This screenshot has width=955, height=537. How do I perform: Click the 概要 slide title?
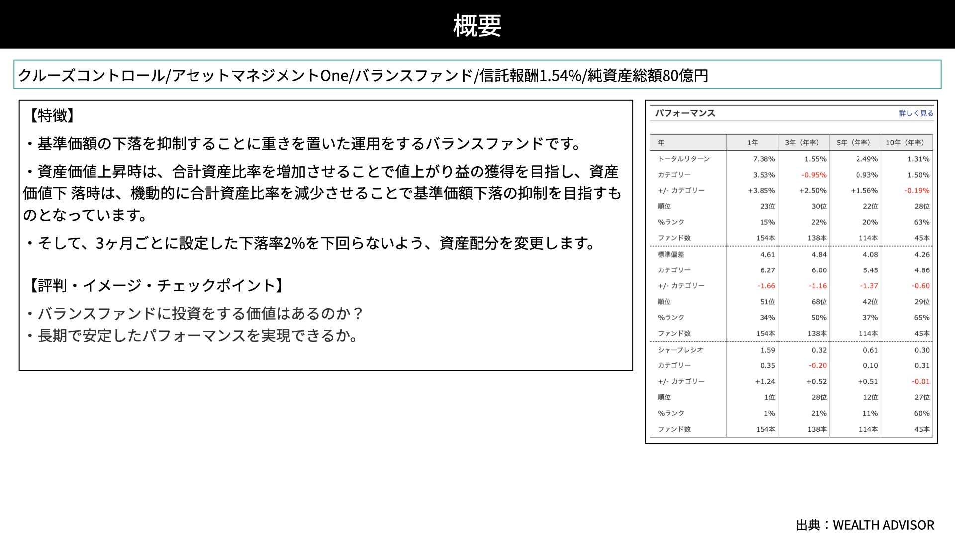tap(477, 25)
